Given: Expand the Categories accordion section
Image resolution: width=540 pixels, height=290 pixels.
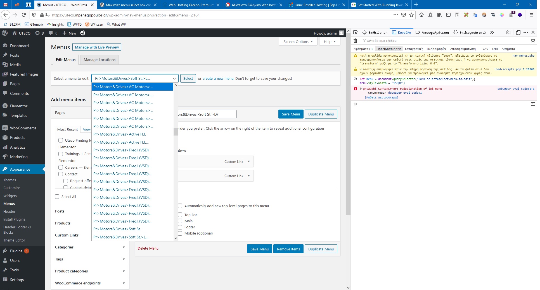Looking at the screenshot, I should (x=90, y=247).
